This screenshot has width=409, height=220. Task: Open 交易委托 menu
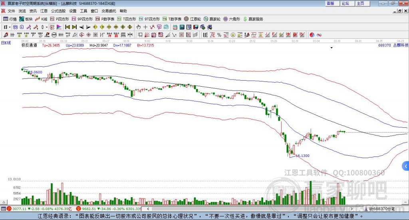[x=109, y=11]
